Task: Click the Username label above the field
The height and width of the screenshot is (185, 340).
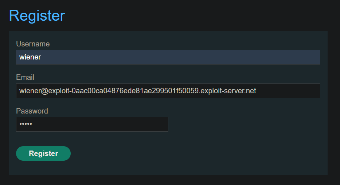Action: pos(33,44)
